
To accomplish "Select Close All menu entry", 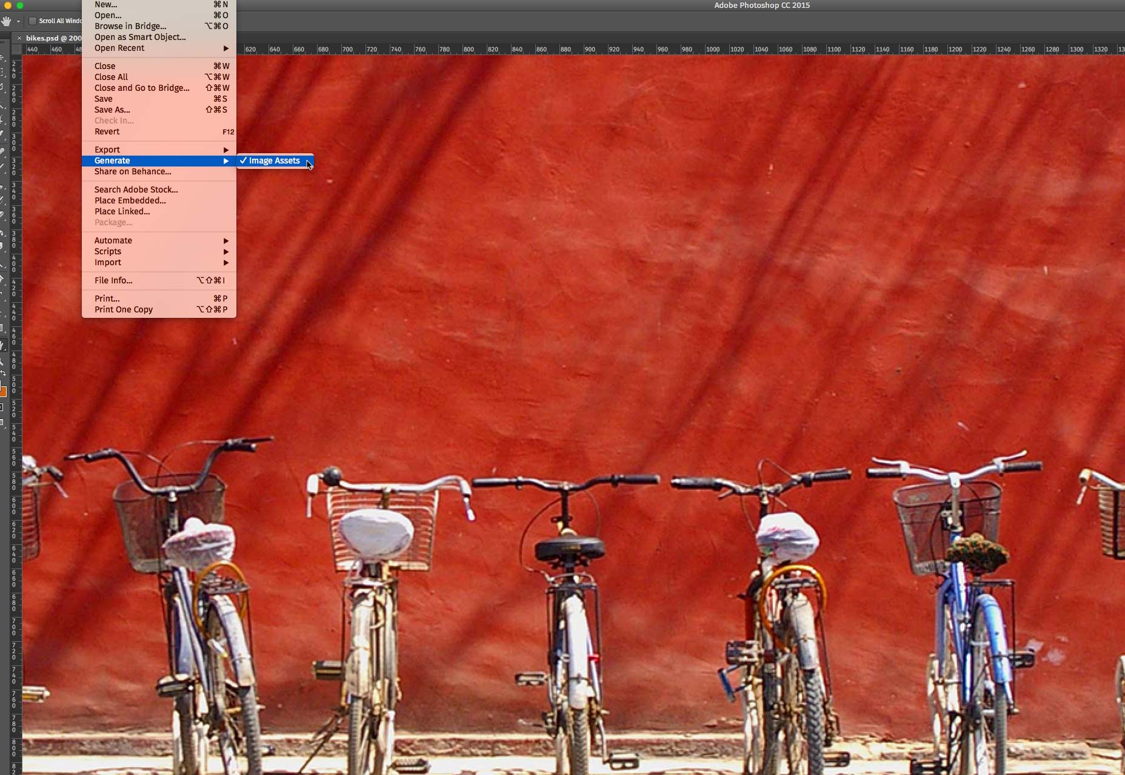I will click(x=159, y=77).
